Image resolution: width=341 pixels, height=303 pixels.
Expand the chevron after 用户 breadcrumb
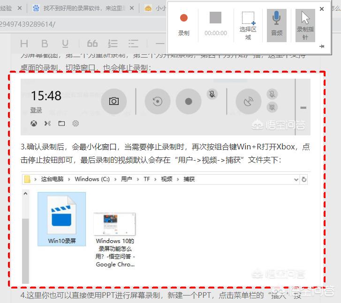137,179
